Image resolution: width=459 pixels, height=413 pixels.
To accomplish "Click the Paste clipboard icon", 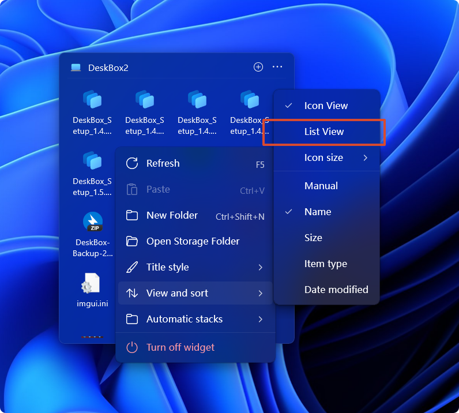I will (132, 189).
